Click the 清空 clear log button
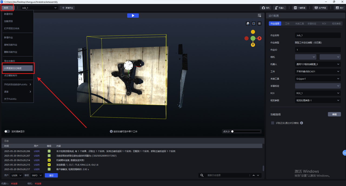Viewport: 346px width, 186px height. coord(51,175)
